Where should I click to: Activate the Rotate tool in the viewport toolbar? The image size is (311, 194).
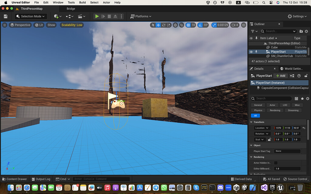[x=163, y=25]
